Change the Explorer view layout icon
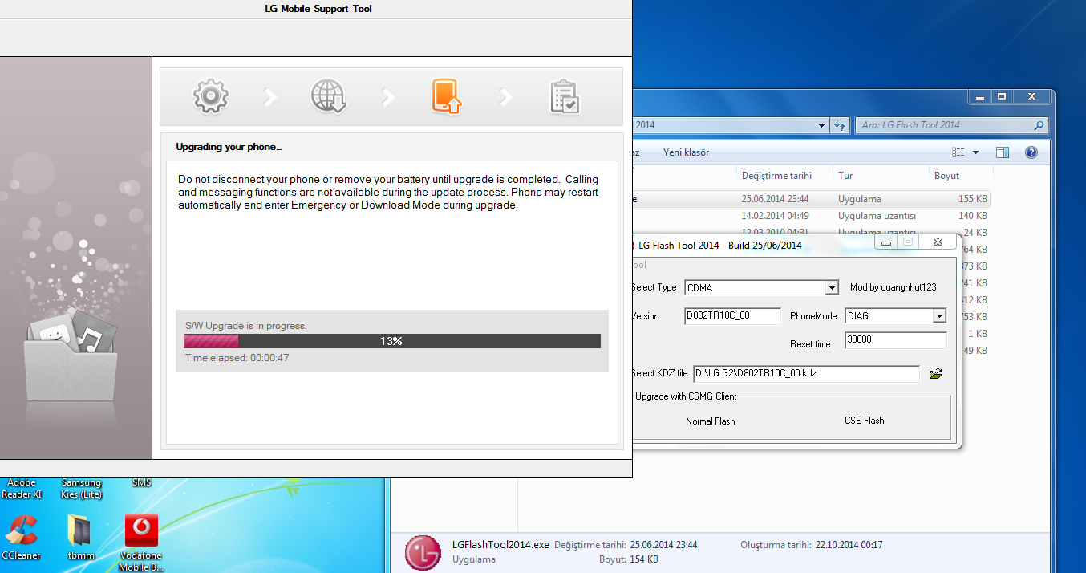Screen dimensions: 1086x573 [x=958, y=152]
